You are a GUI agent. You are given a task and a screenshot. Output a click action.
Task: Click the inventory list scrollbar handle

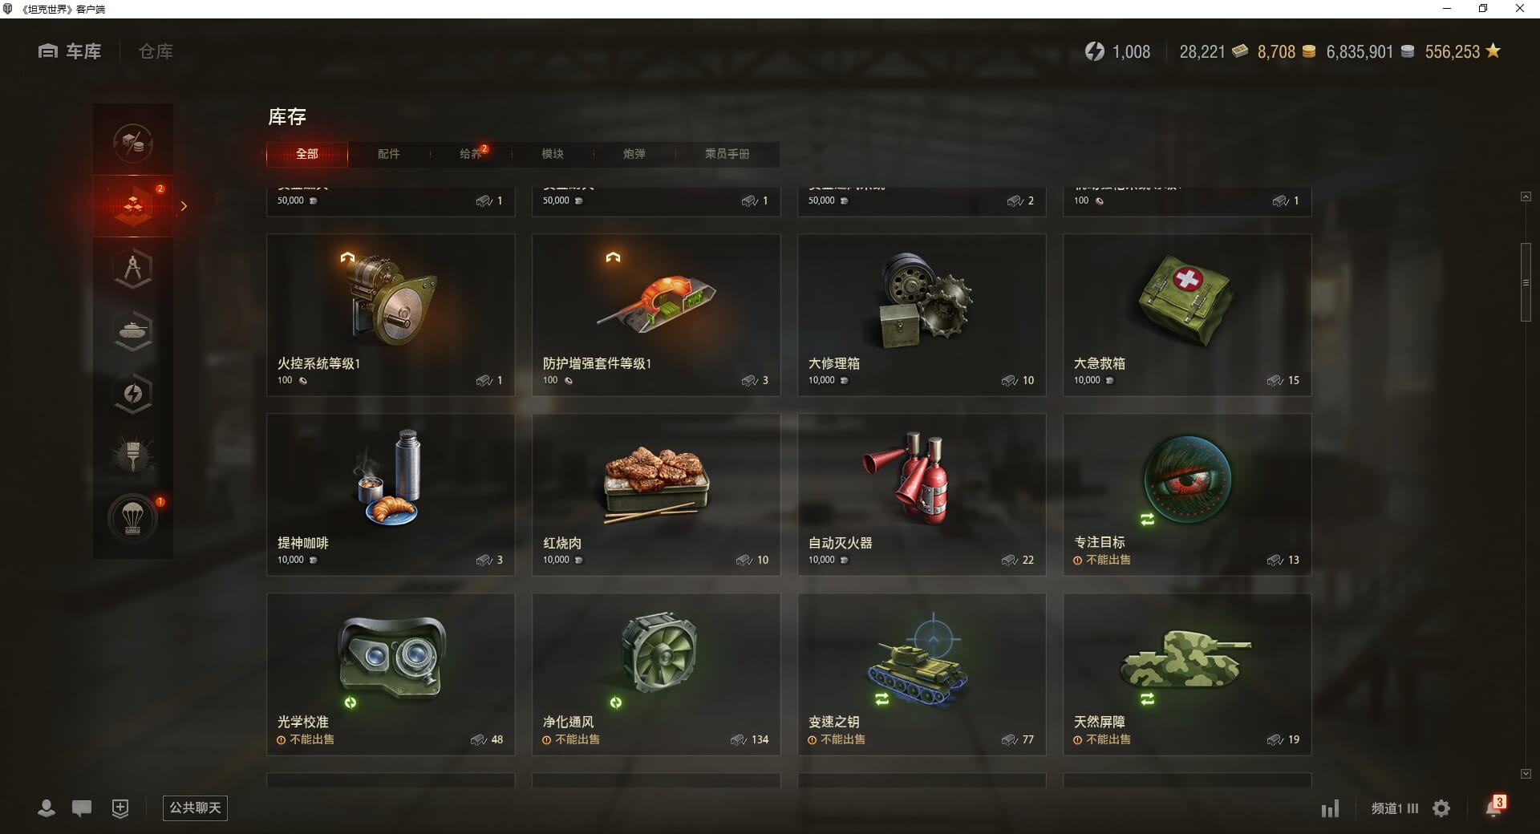1526,282
